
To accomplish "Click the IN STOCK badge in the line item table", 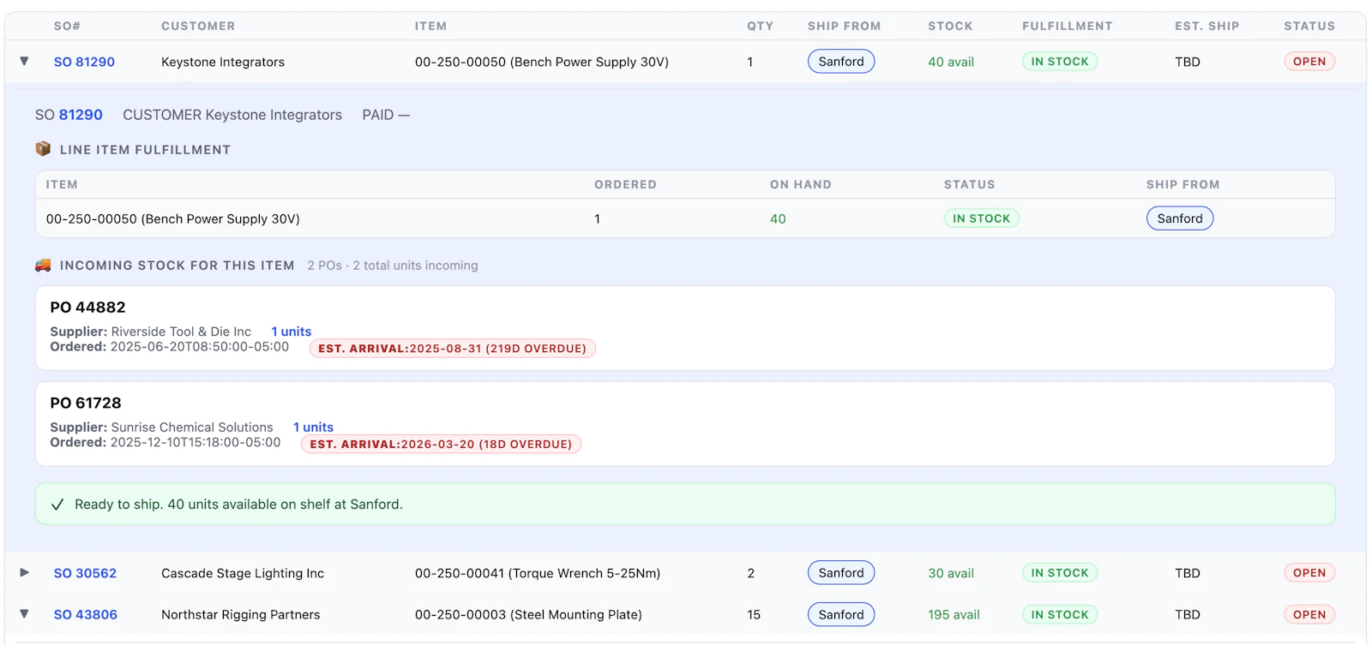I will [x=982, y=218].
